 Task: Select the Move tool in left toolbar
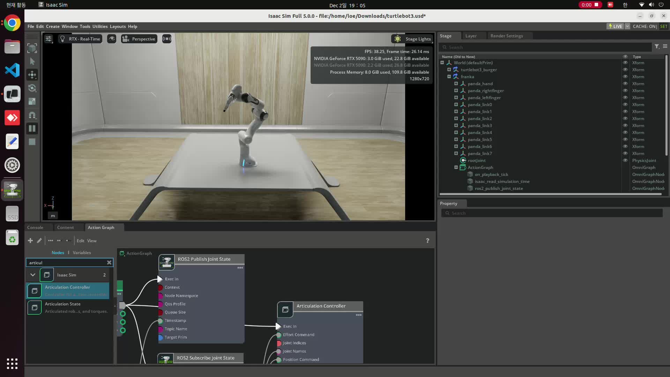pyautogui.click(x=32, y=74)
